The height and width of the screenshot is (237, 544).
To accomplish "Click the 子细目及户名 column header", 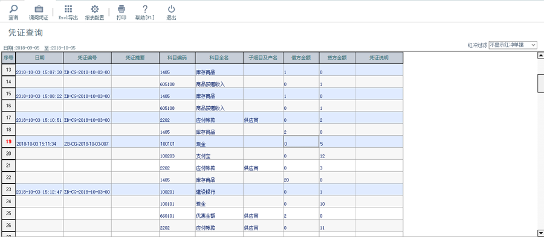I will (x=263, y=58).
